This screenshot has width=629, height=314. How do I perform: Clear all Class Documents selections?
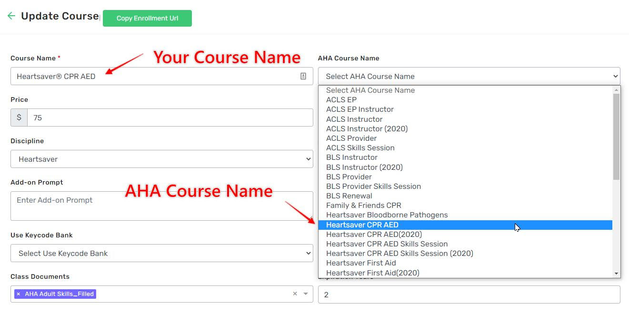pyautogui.click(x=295, y=294)
